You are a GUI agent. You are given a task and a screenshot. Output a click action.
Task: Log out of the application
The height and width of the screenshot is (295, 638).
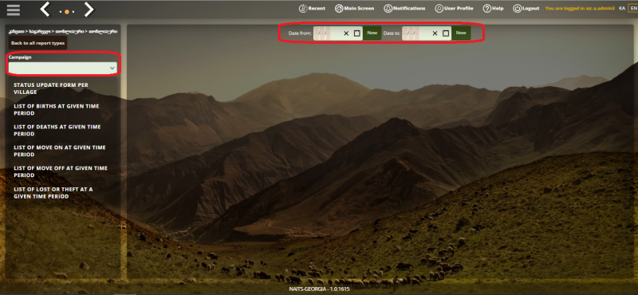pyautogui.click(x=526, y=9)
